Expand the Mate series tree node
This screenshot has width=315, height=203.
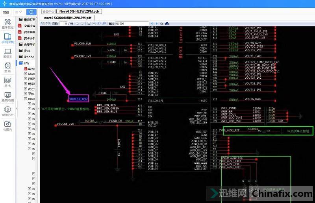26,74
